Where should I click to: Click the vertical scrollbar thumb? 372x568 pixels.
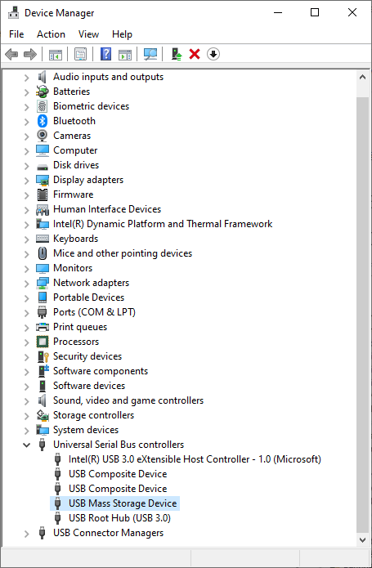[x=362, y=315]
